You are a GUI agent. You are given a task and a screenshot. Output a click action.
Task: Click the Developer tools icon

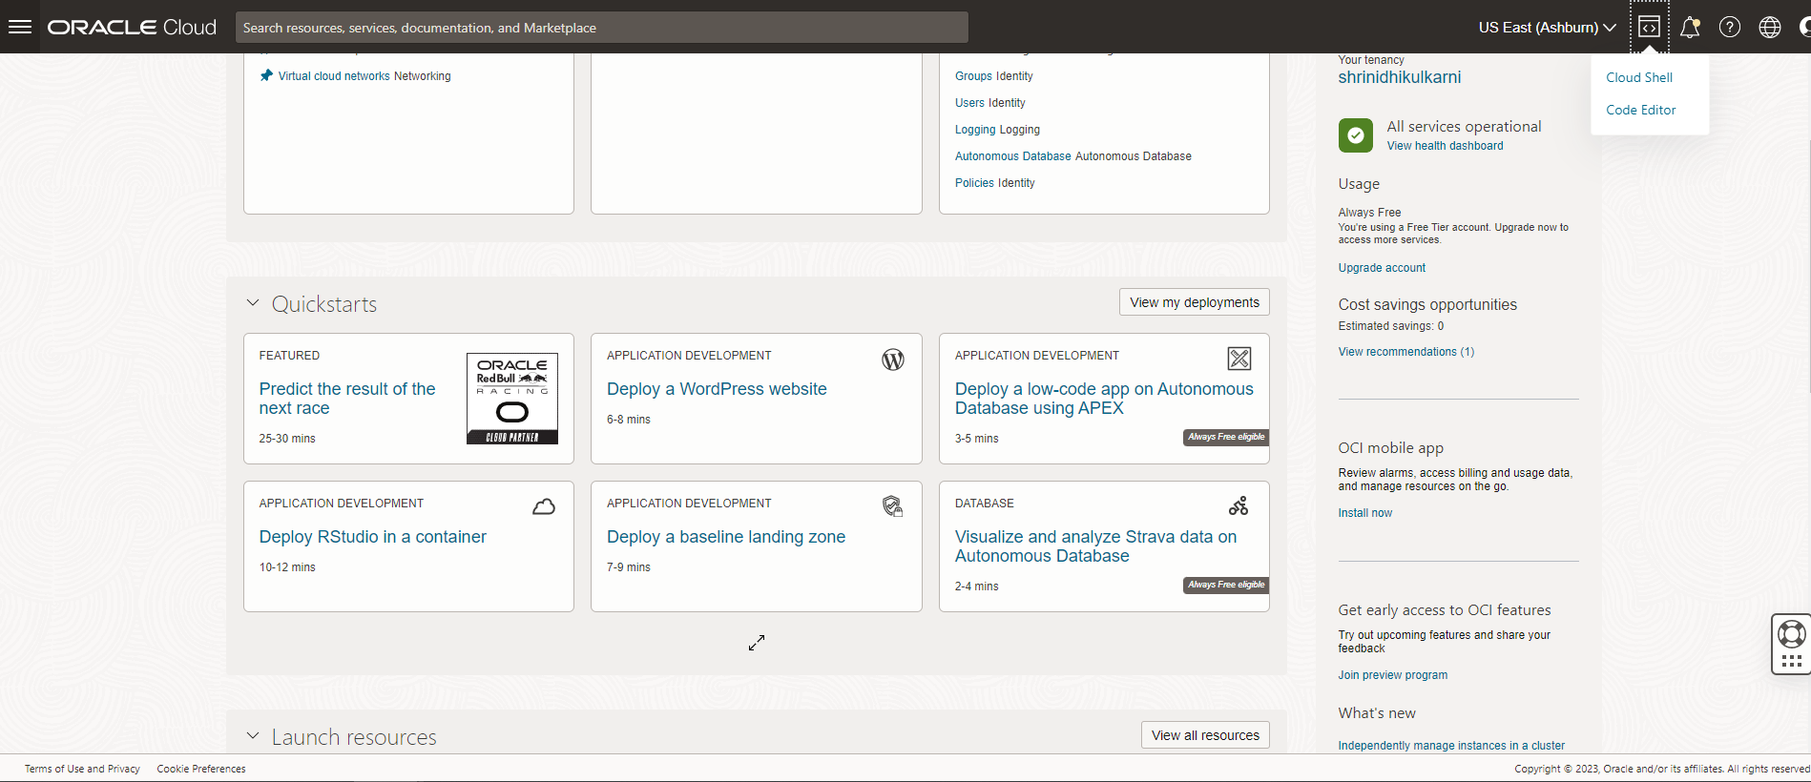click(x=1649, y=28)
